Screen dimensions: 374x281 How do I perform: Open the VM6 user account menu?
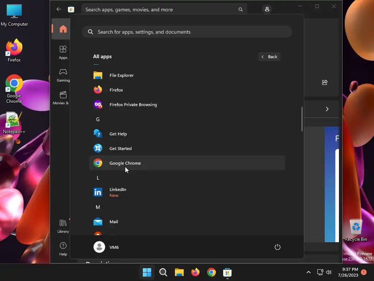[106, 247]
